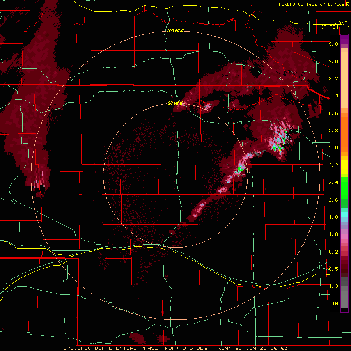Click the -0.5 scale value
This screenshot has width=351, height=351.
pyautogui.click(x=332, y=269)
